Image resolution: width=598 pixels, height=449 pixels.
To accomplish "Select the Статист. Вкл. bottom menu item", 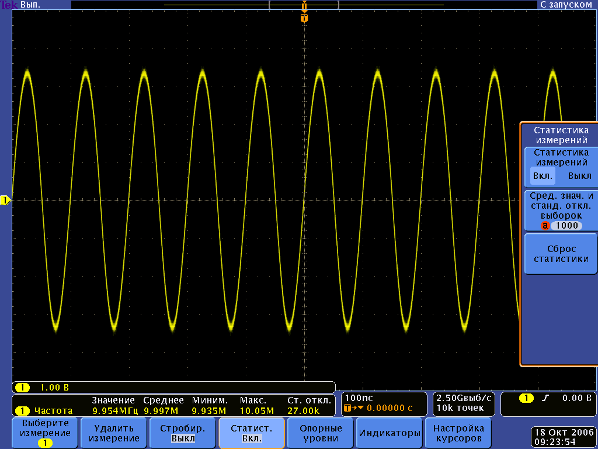I will point(252,433).
